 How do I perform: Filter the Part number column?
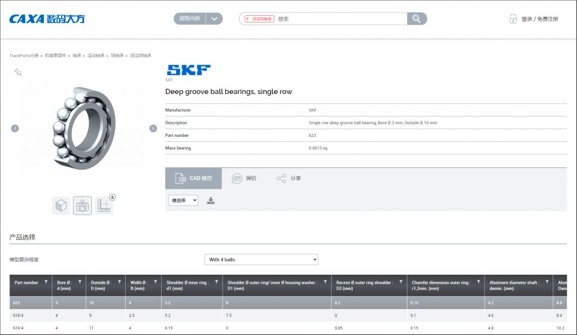coord(46,282)
